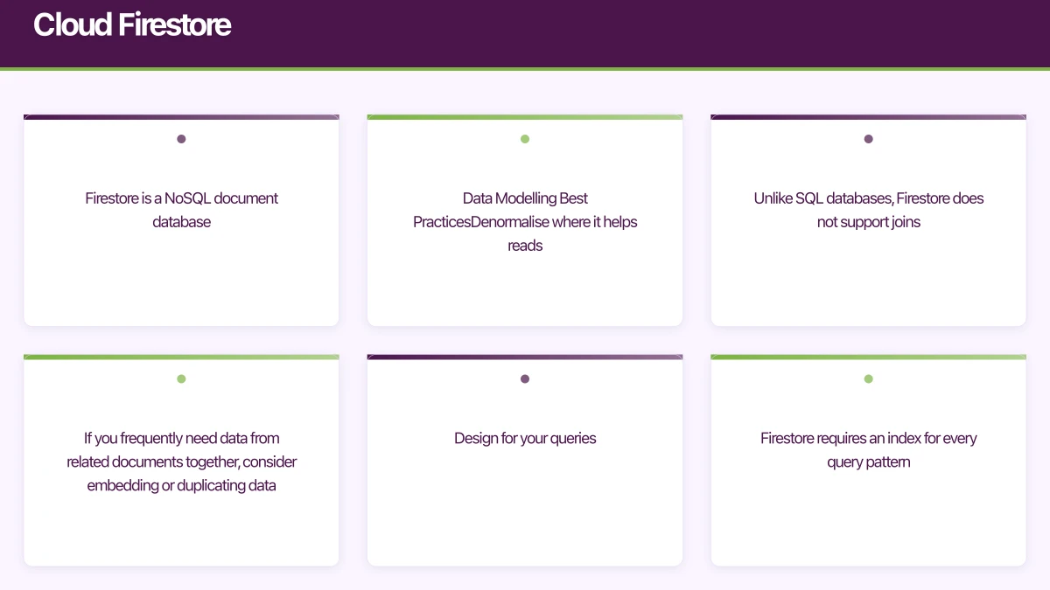This screenshot has width=1050, height=590.
Task: Click the purple top bar of the NoSQL card
Action: 181,117
